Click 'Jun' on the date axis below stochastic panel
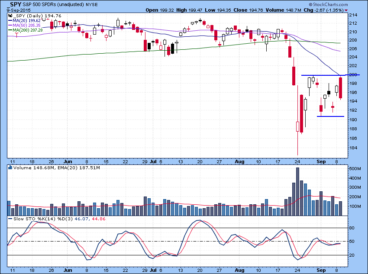 coord(68,270)
